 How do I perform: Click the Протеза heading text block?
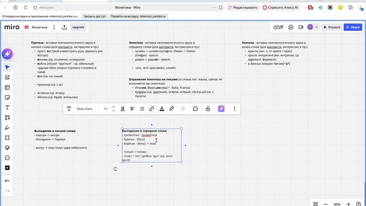pyautogui.click(x=67, y=70)
